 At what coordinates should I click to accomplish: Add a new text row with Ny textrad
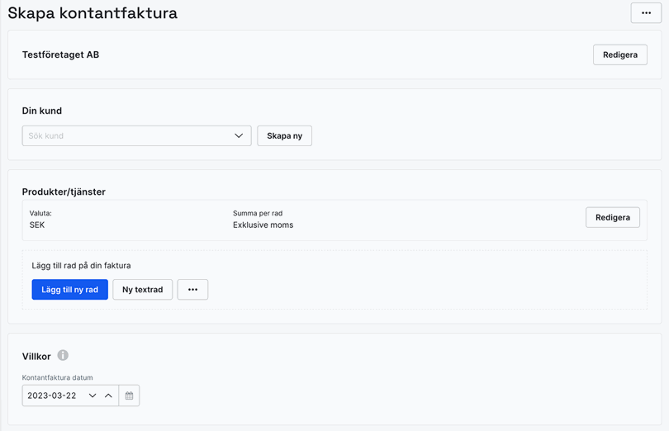pos(142,290)
